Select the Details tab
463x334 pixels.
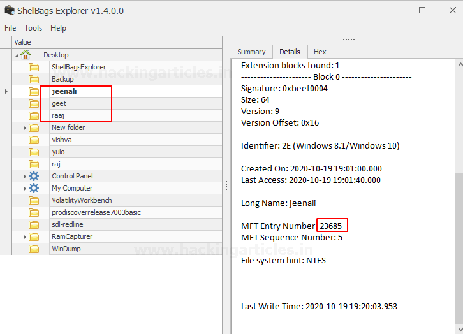(290, 52)
